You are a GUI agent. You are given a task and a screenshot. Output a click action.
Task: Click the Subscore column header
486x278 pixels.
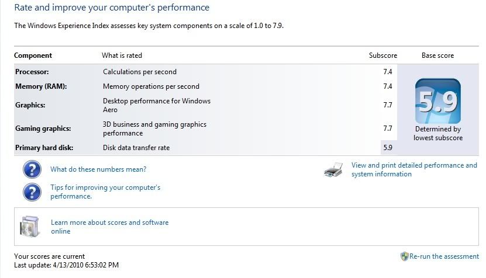tap(383, 55)
